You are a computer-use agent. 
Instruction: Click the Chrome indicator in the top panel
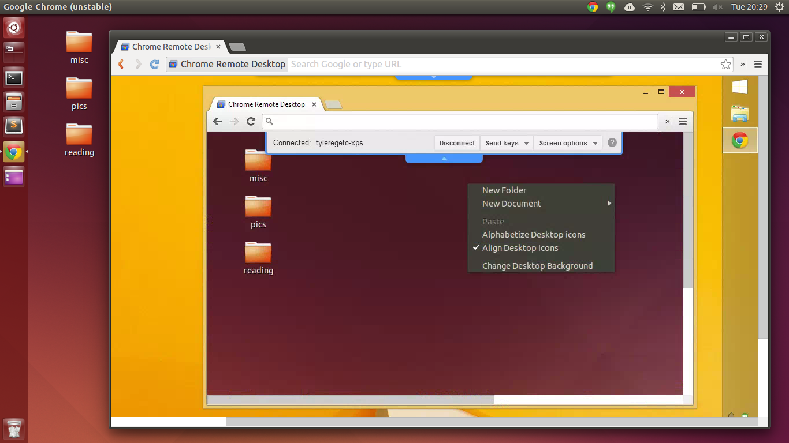pyautogui.click(x=592, y=7)
